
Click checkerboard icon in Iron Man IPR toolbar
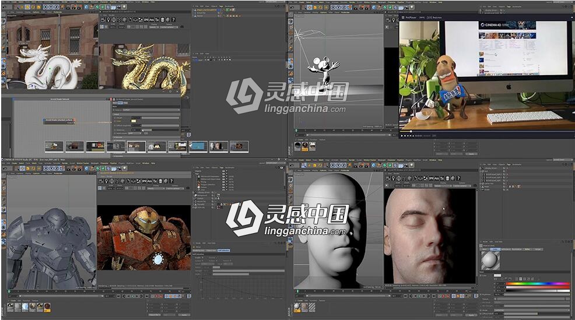pyautogui.click(x=139, y=181)
